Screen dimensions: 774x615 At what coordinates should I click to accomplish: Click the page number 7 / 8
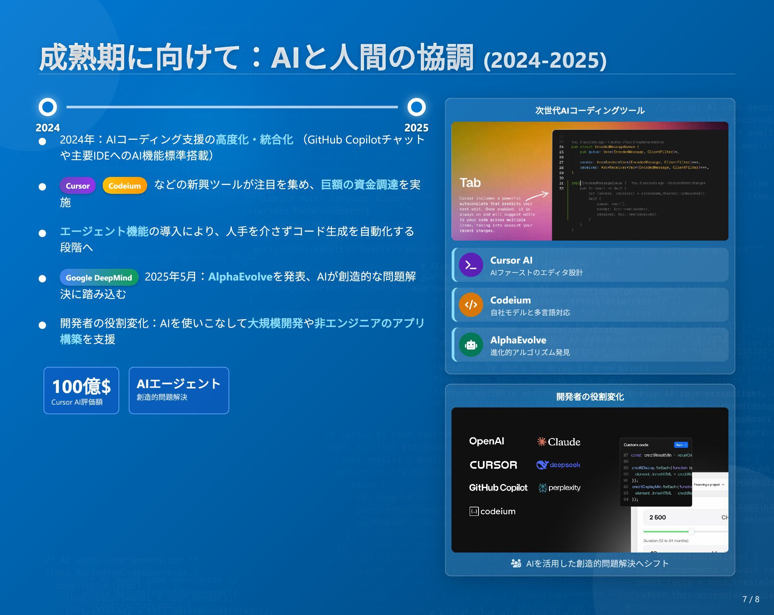pyautogui.click(x=751, y=599)
